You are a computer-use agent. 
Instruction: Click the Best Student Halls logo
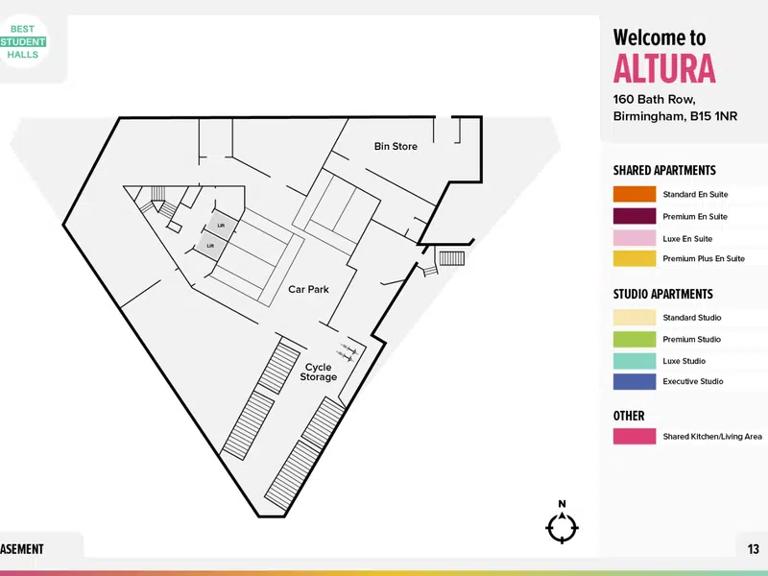(x=23, y=41)
